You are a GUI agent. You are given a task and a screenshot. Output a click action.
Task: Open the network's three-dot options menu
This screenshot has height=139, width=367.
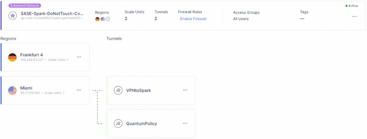[x=354, y=16]
